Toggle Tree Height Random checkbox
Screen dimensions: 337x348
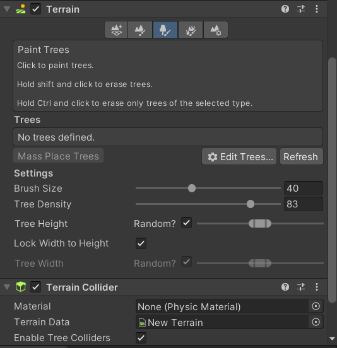point(186,223)
